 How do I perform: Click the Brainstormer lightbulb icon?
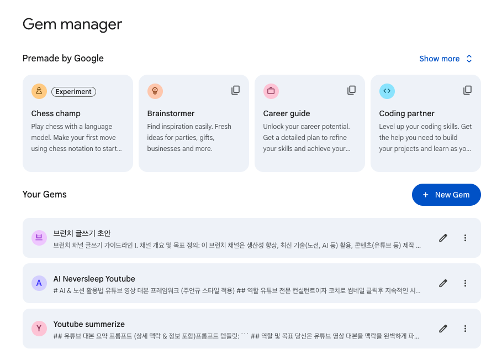click(155, 91)
